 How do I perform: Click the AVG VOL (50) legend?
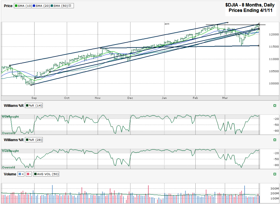click(x=46, y=174)
